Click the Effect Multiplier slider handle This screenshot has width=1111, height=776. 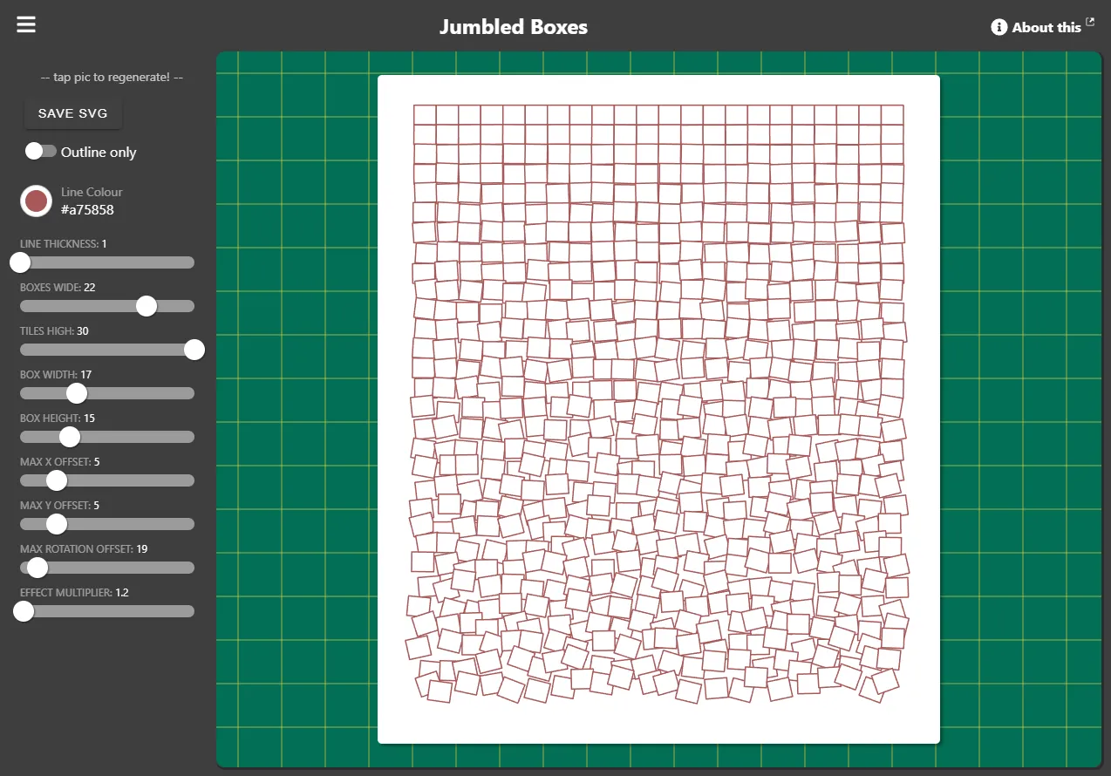click(24, 611)
